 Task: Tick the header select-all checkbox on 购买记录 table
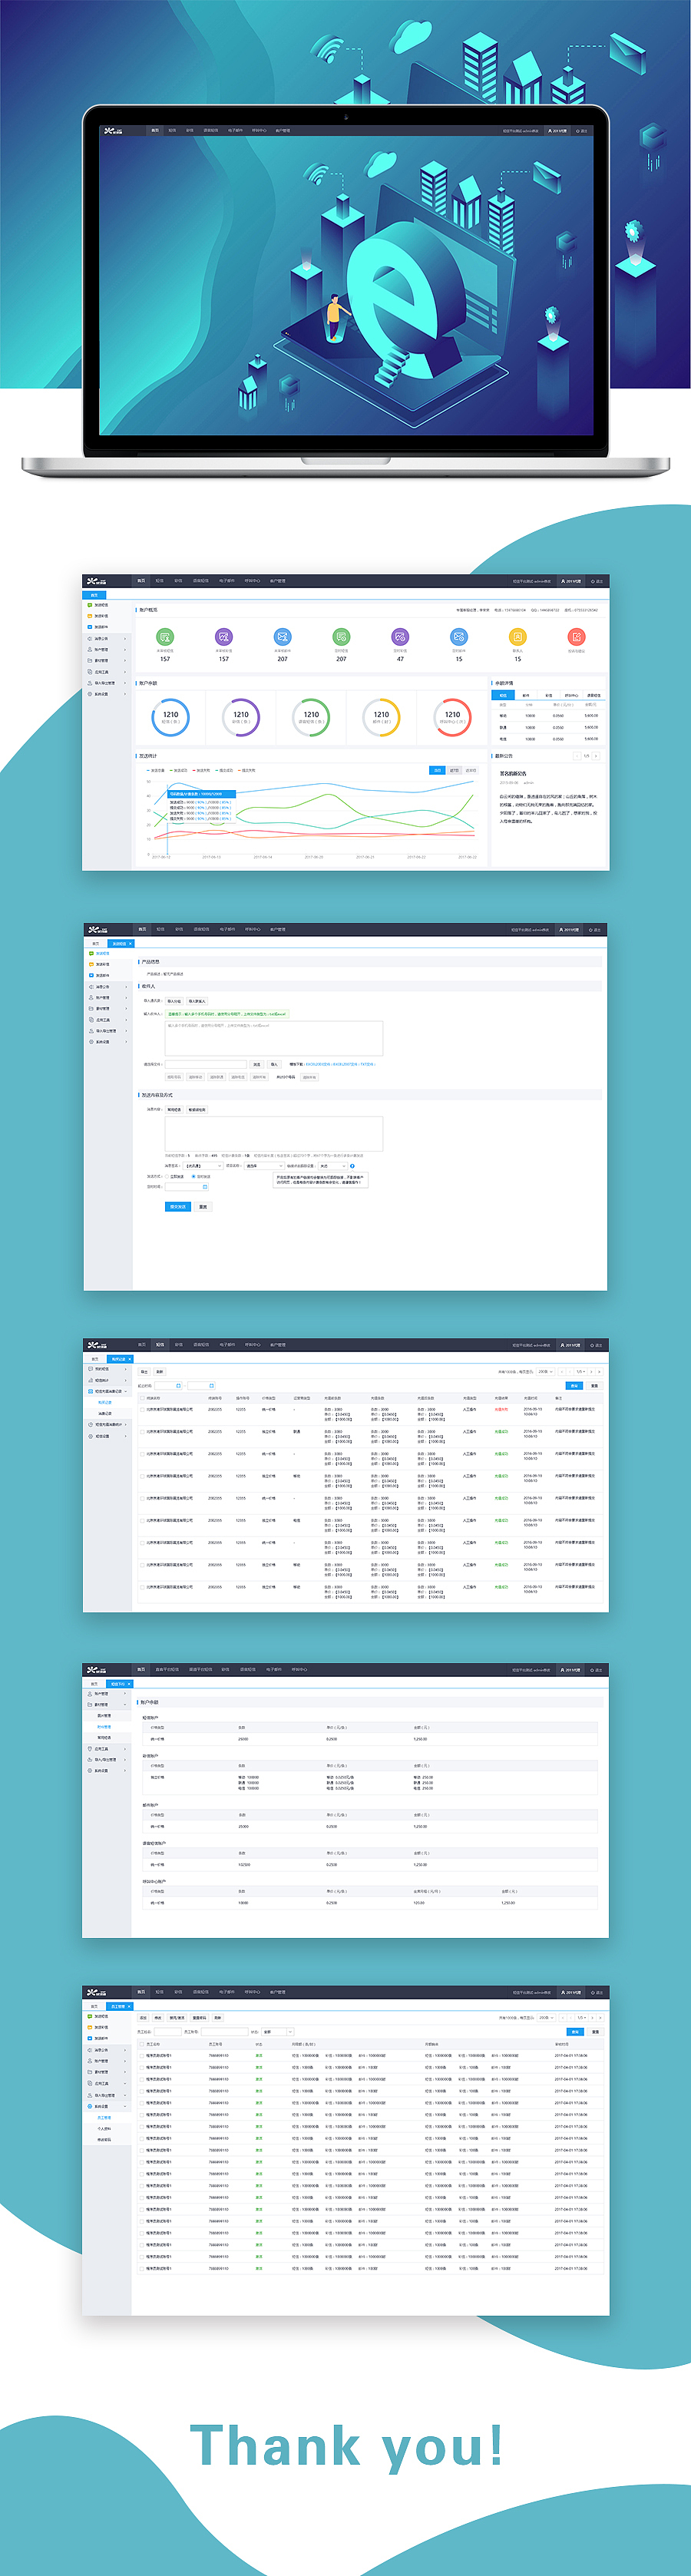coord(142,1398)
